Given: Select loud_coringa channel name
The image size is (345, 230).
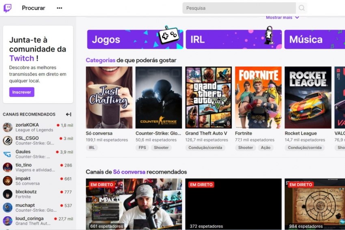Looking at the screenshot, I should 30,219.
